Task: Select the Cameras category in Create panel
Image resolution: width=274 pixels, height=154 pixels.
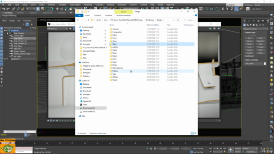Action: tap(254, 25)
